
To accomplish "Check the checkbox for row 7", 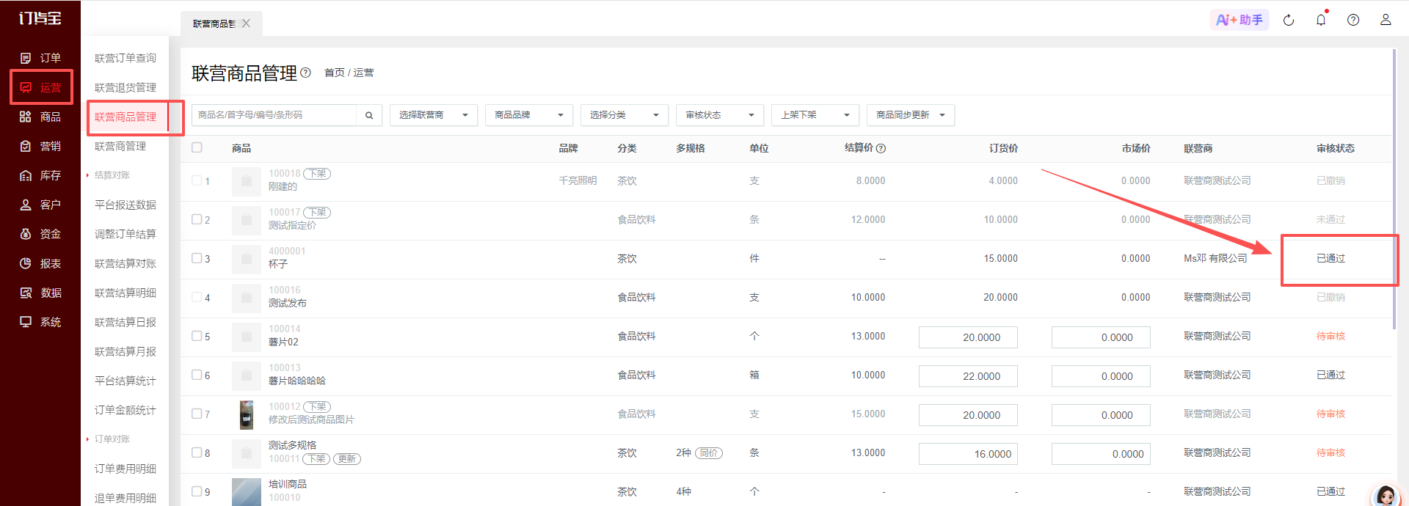I will (x=197, y=414).
